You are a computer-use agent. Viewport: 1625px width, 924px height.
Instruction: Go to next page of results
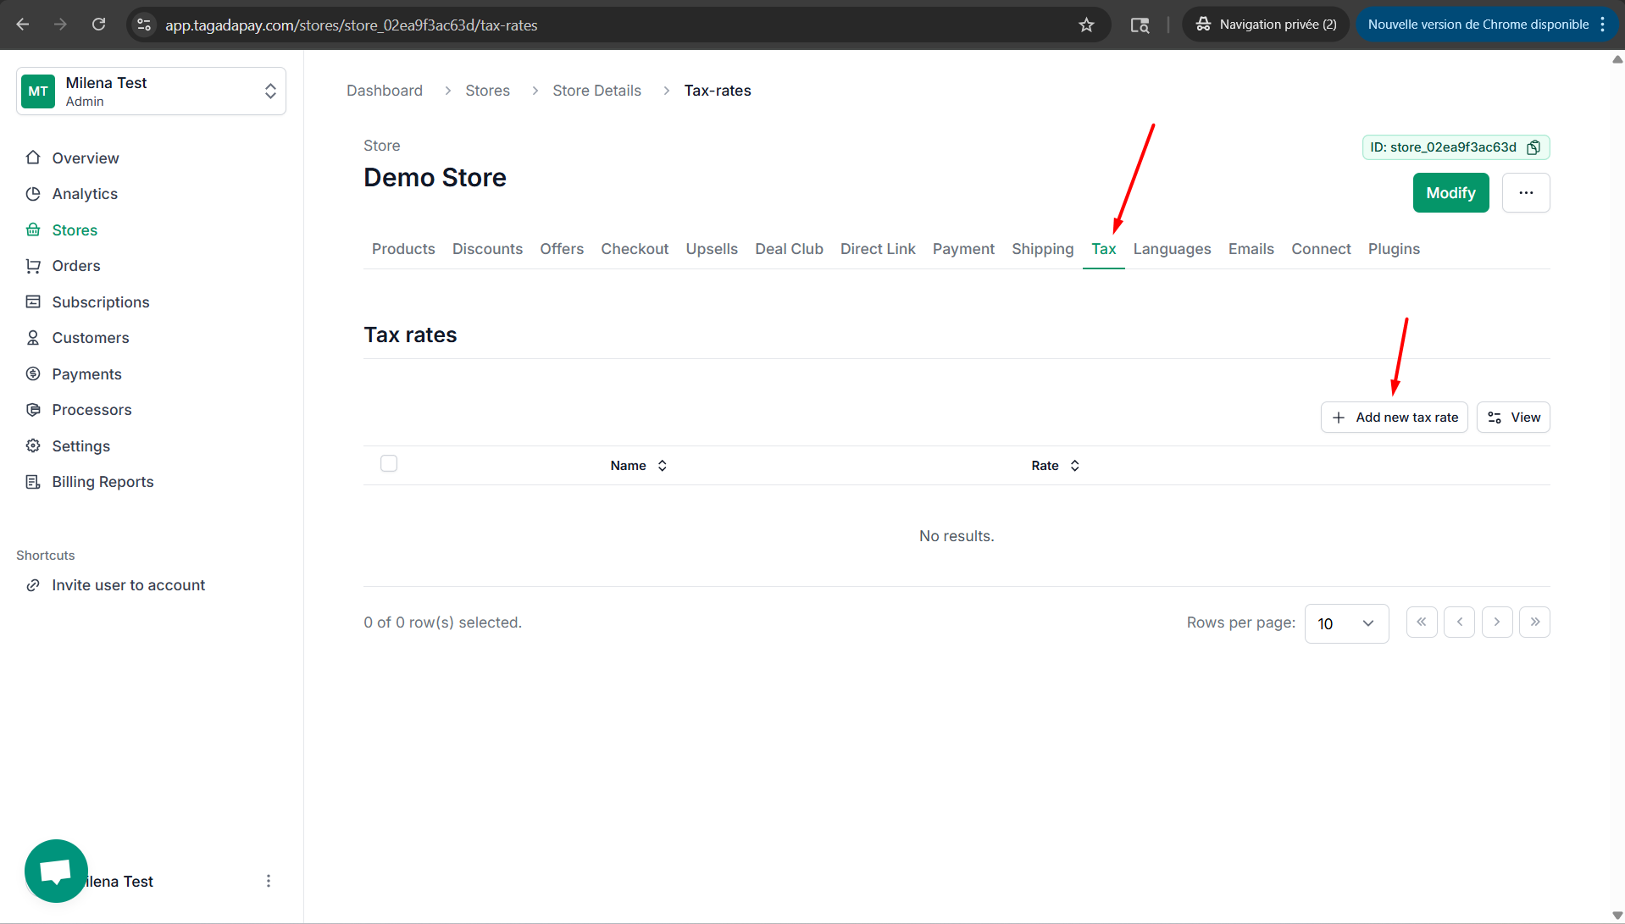pyautogui.click(x=1497, y=622)
